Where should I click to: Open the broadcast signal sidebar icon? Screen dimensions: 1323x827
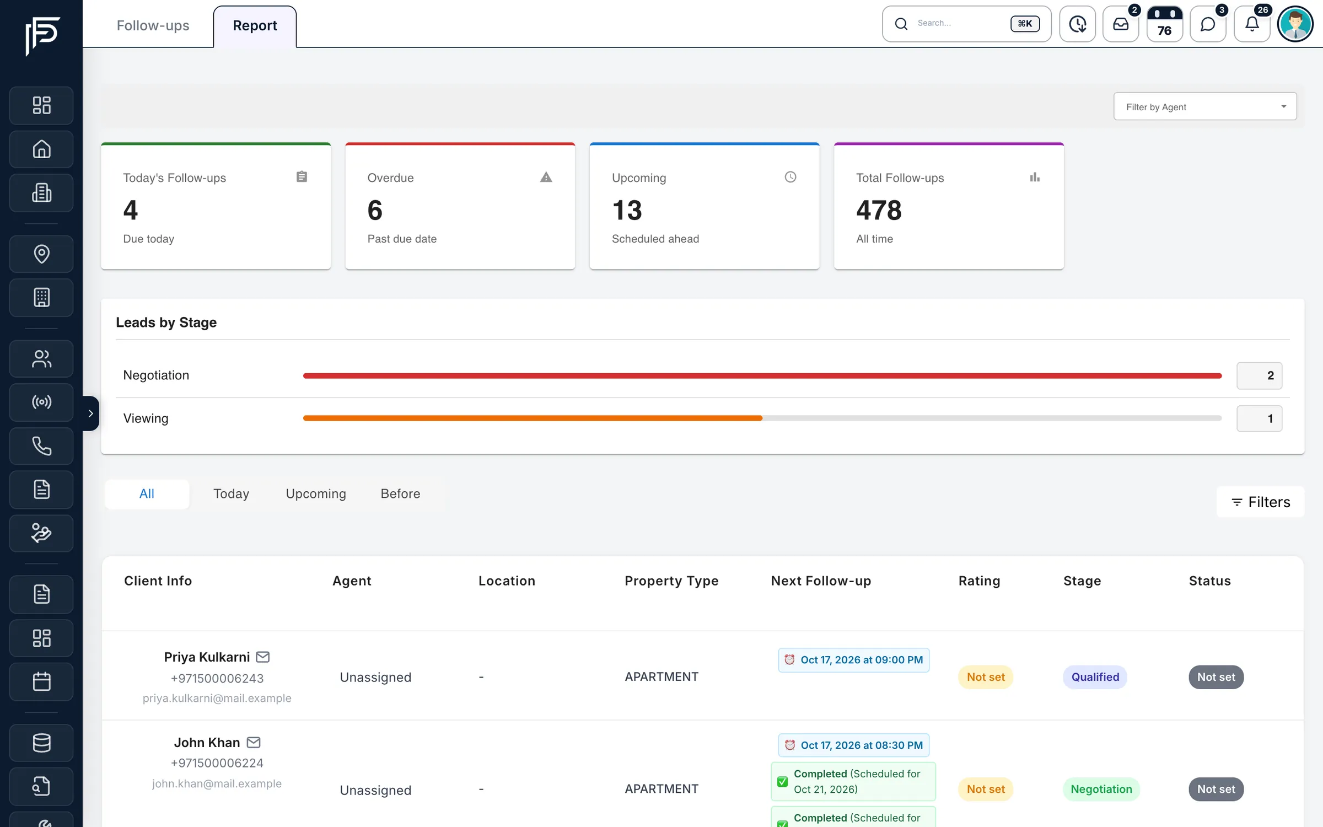click(41, 402)
